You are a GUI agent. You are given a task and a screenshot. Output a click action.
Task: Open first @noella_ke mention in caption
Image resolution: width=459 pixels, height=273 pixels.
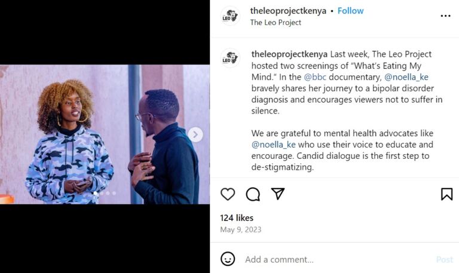coord(406,77)
